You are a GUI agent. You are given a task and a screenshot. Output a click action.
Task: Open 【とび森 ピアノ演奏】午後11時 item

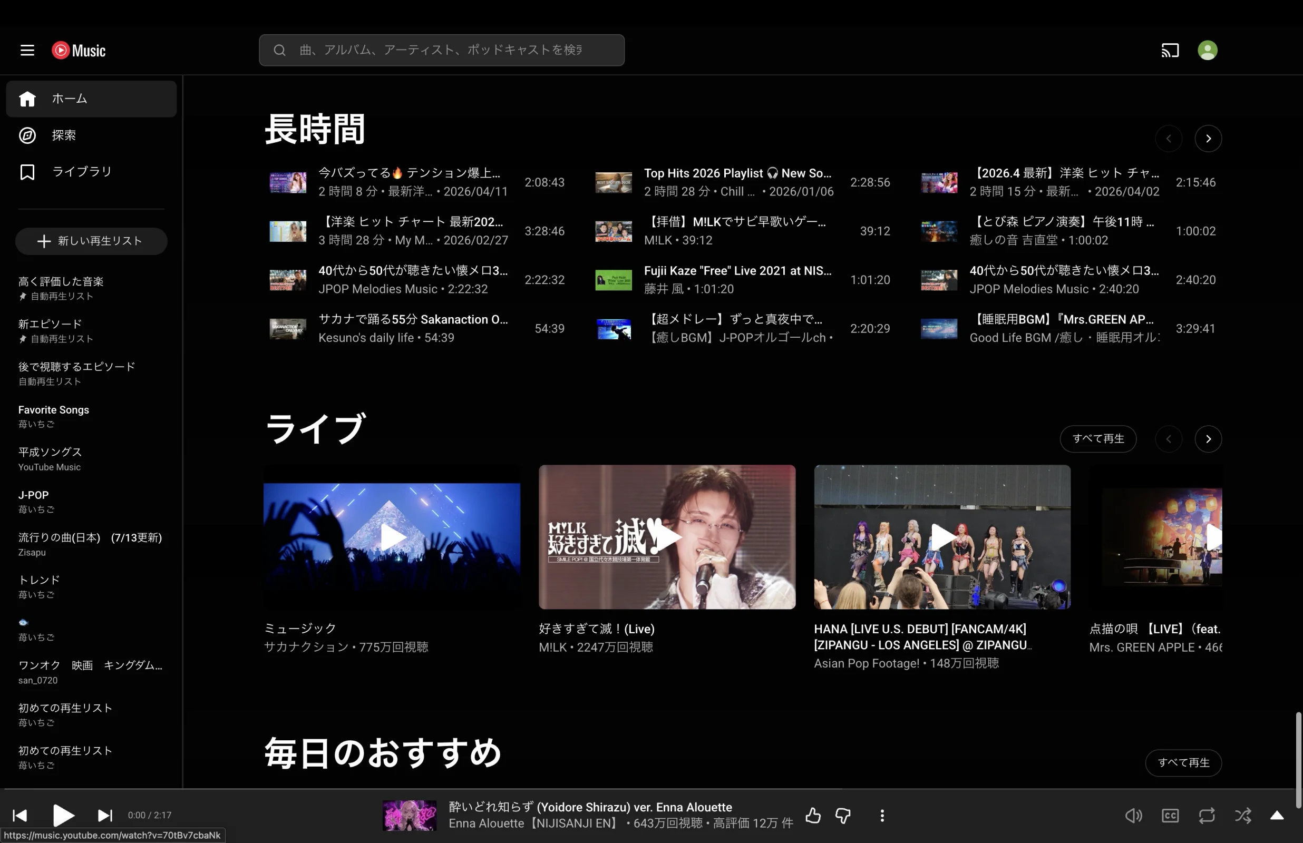[1062, 222]
